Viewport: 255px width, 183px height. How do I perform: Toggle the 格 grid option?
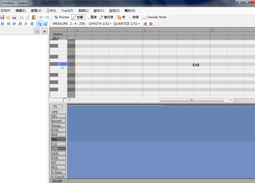121,17
